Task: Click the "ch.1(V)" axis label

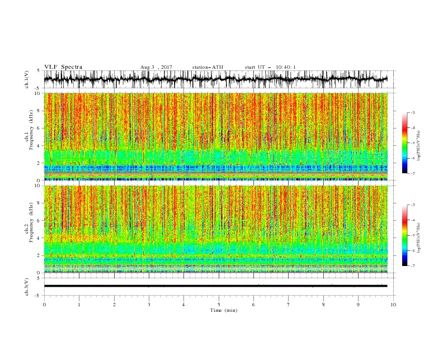Action: [x=27, y=79]
